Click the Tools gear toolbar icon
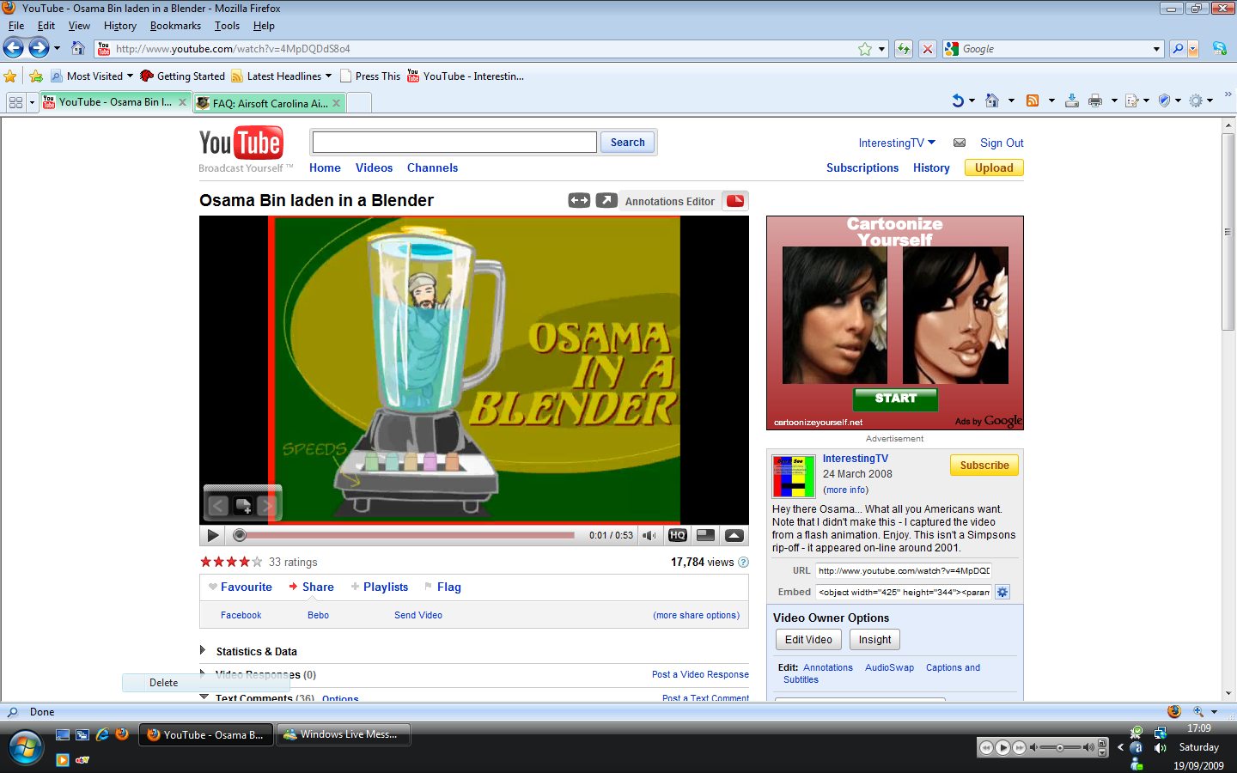This screenshot has width=1237, height=773. [x=1196, y=100]
